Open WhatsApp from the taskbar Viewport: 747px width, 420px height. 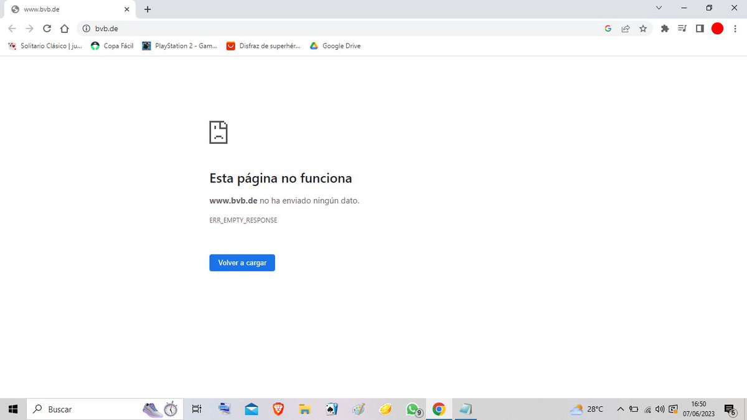[x=413, y=409]
